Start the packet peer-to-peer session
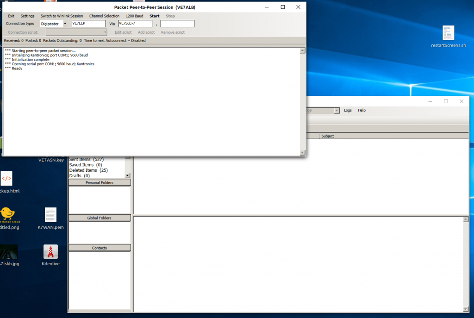This screenshot has width=474, height=318. pos(155,16)
